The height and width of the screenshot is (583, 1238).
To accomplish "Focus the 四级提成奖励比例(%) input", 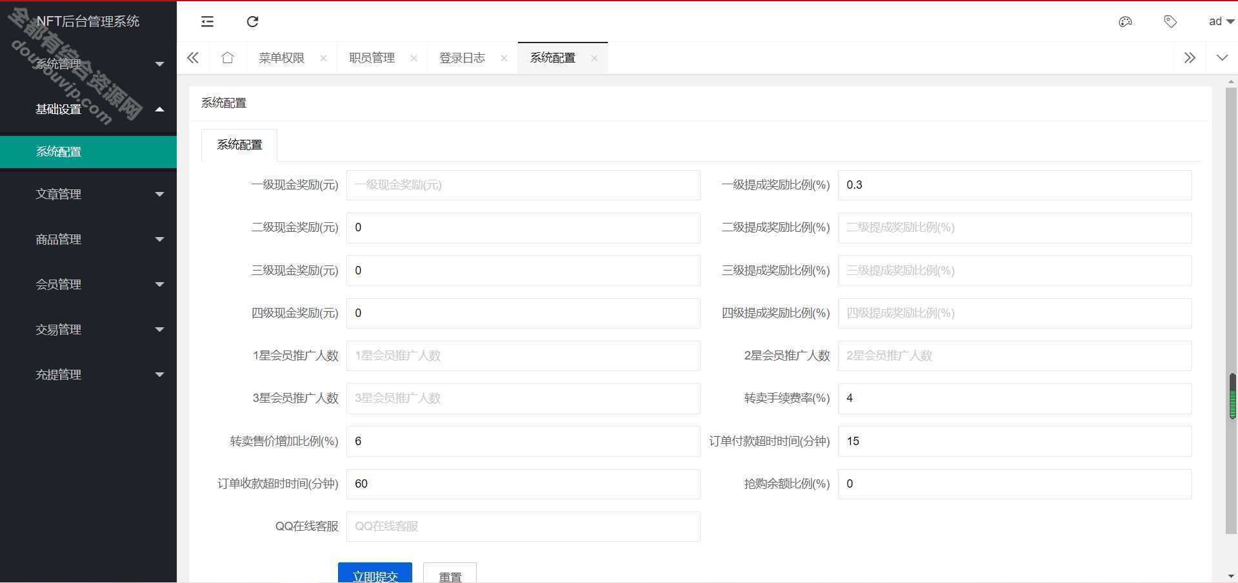I will point(1015,313).
